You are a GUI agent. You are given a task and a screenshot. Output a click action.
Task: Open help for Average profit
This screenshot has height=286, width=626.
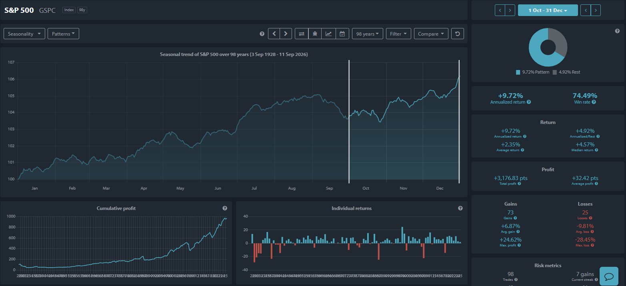[596, 184]
